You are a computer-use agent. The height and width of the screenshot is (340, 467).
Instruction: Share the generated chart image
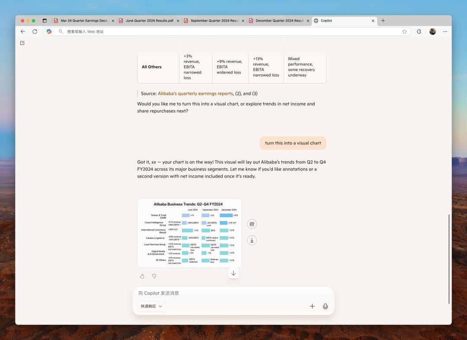[x=252, y=224]
